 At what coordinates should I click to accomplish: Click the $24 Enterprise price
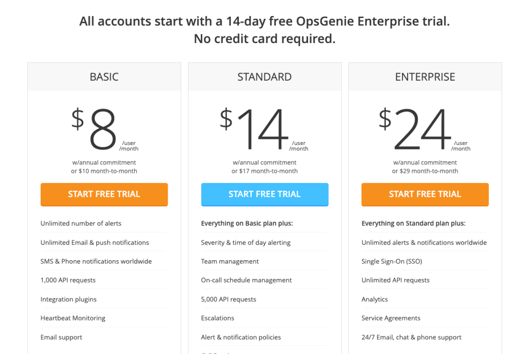click(x=422, y=127)
